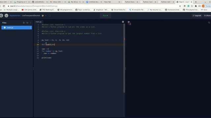Click the editor vertical scrollbar
The image size is (211, 118).
(x=124, y=58)
